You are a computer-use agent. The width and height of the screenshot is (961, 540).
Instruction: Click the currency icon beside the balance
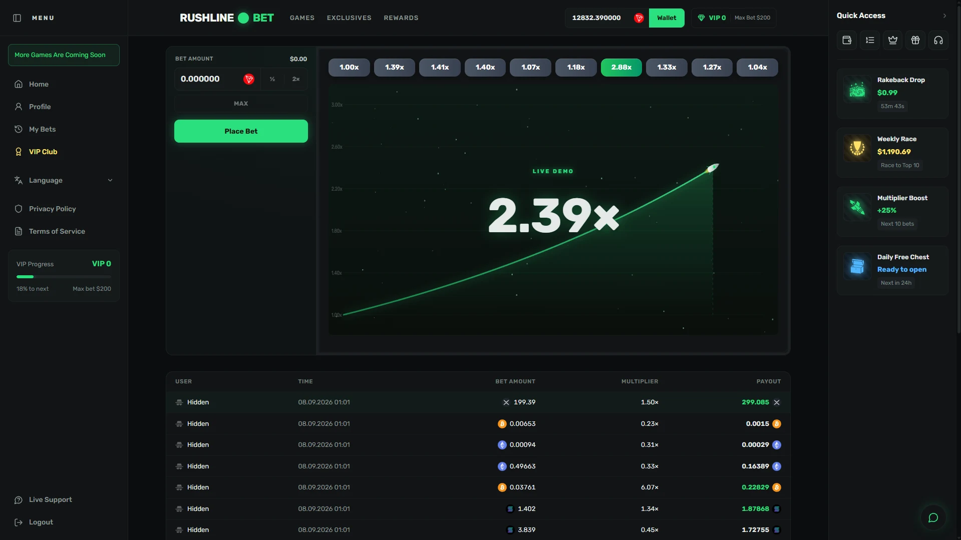[x=638, y=18]
